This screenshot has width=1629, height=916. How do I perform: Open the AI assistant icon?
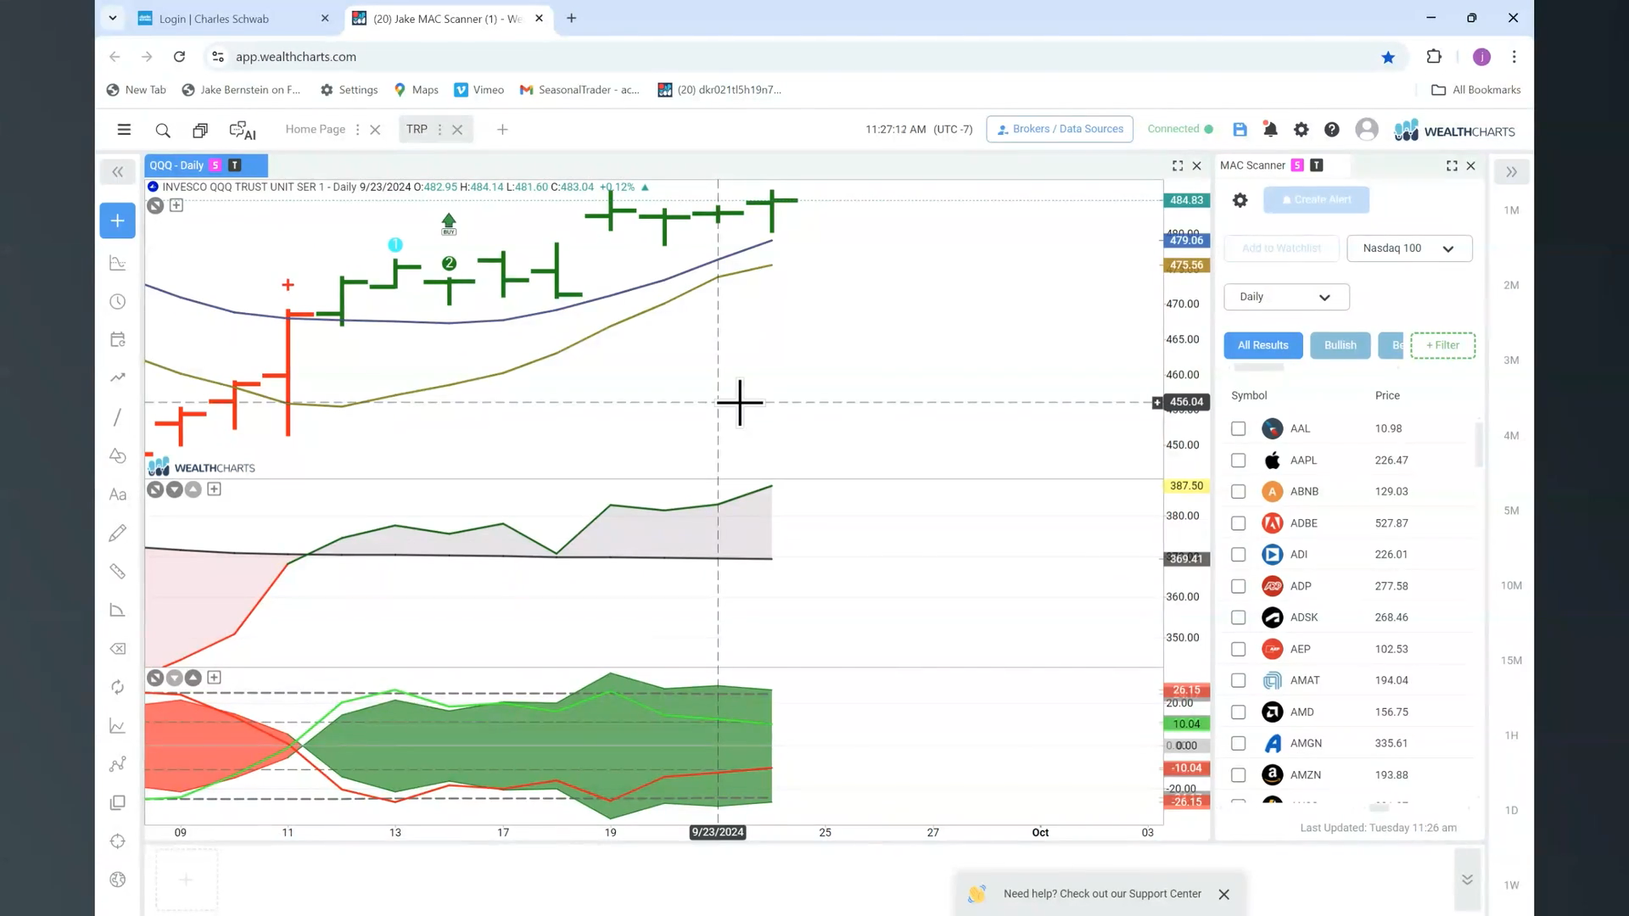(x=243, y=130)
